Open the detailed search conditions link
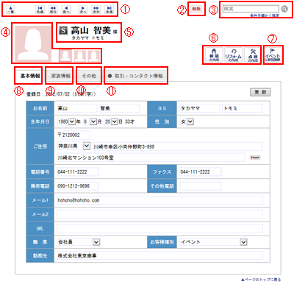Screen dimensions: 294x287 click(x=265, y=15)
